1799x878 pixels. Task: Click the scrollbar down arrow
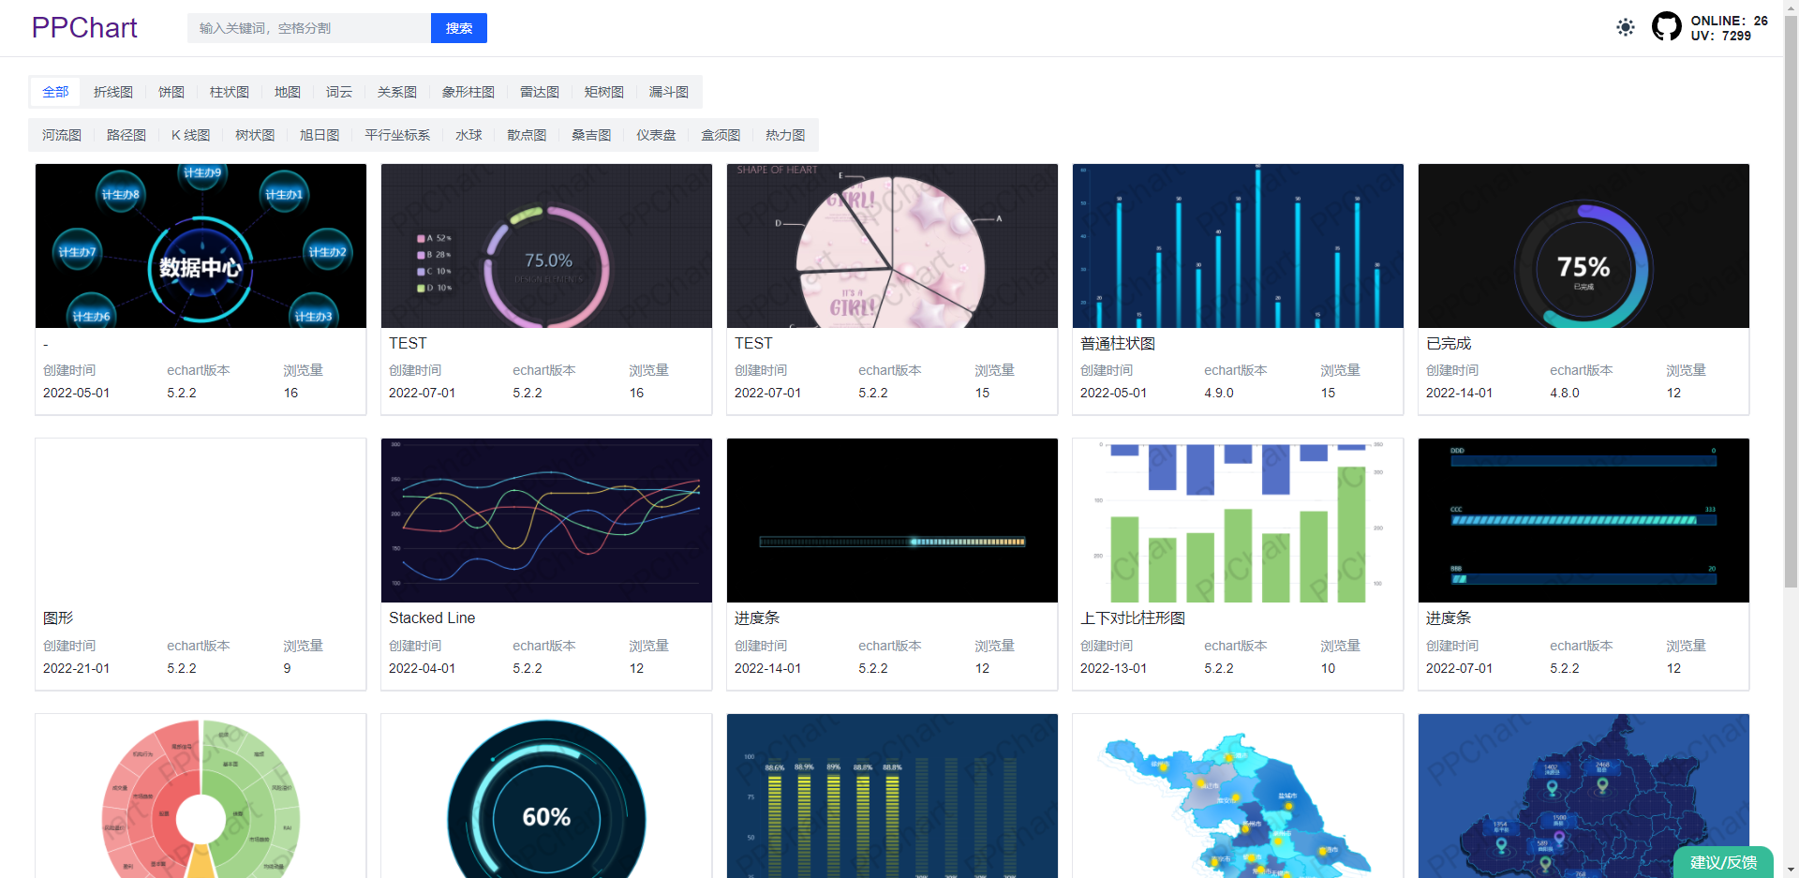click(x=1792, y=870)
